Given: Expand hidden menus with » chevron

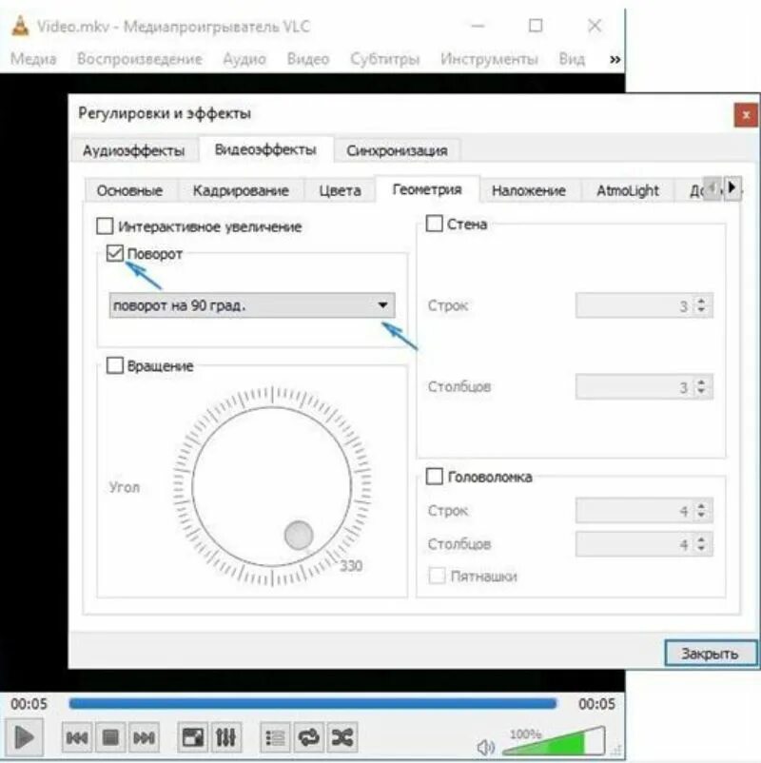Looking at the screenshot, I should [x=615, y=59].
